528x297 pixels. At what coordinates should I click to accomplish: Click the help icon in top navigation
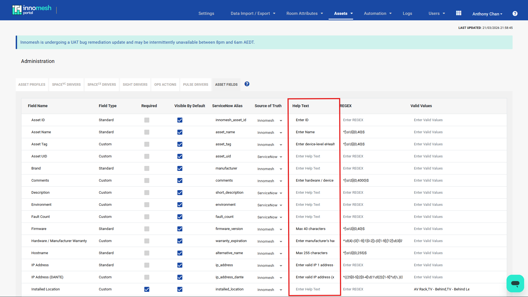[515, 13]
